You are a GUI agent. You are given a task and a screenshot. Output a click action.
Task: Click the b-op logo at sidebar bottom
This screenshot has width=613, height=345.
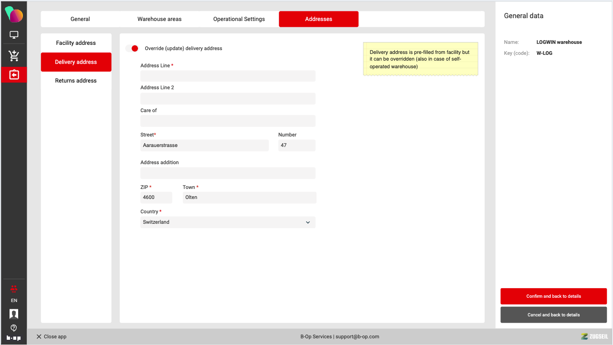[14, 338]
